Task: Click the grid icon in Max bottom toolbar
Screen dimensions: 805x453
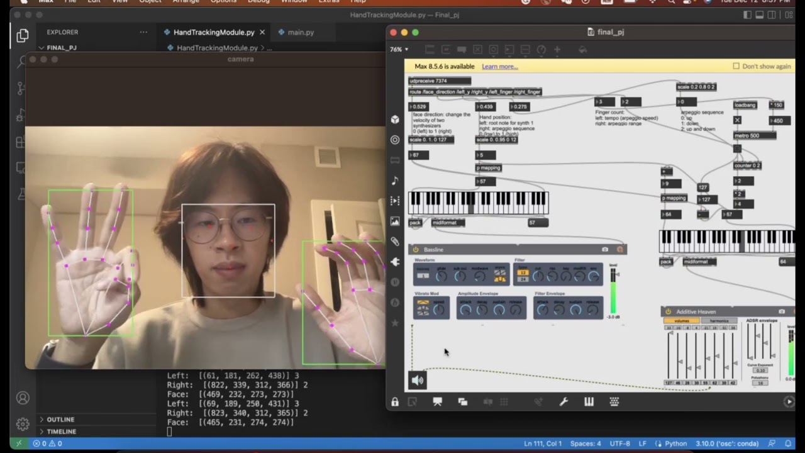Action: [504, 401]
